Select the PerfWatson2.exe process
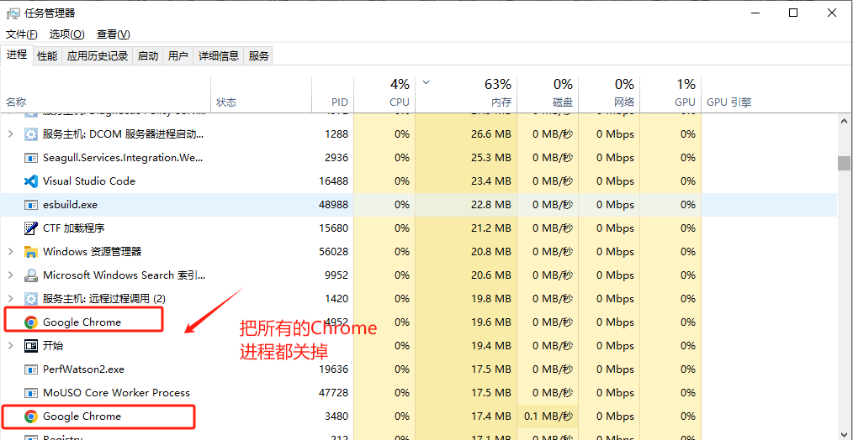The image size is (853, 440). tap(418, 369)
